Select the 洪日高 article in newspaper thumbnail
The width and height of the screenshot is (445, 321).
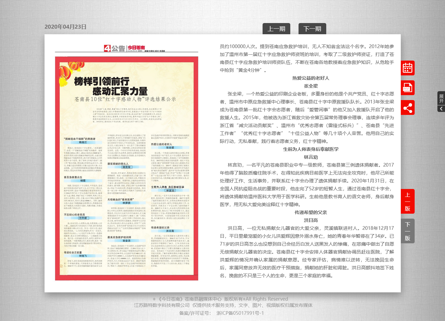(x=170, y=231)
